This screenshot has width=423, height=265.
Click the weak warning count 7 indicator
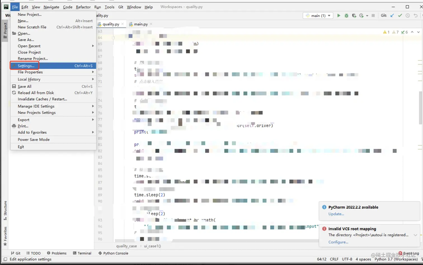click(x=395, y=32)
